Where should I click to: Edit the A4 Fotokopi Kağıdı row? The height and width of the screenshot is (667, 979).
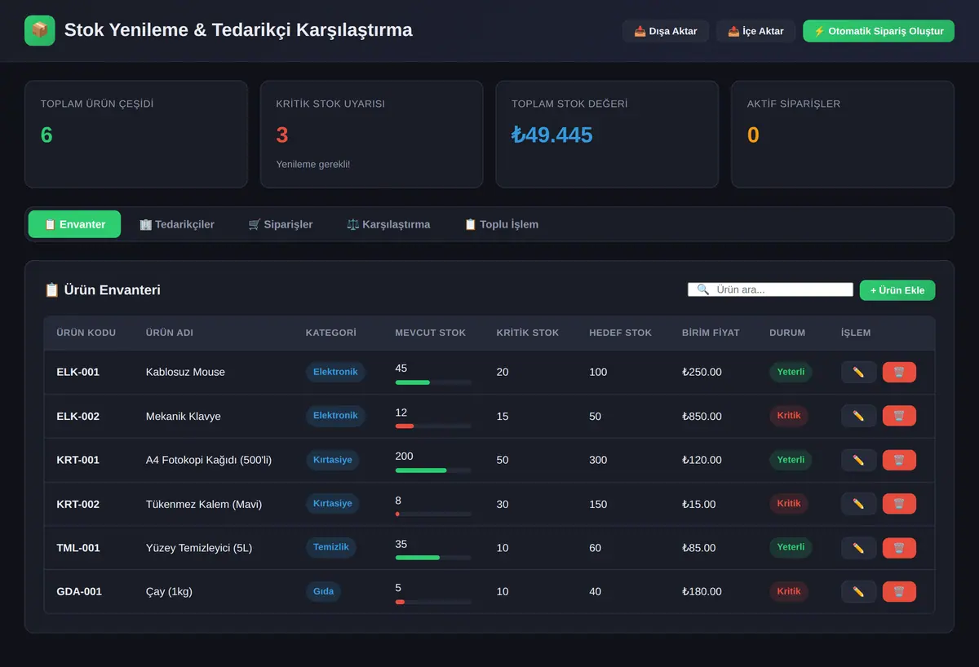point(858,460)
